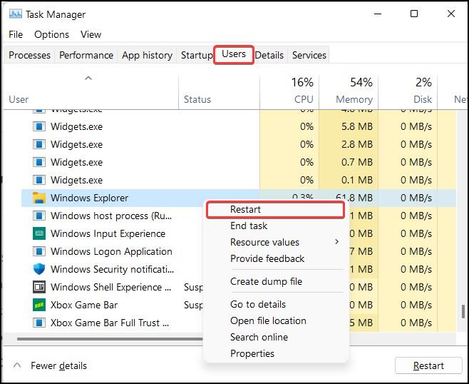Viewport: 469px width, 384px height.
Task: Open the Options menu
Action: tap(51, 34)
